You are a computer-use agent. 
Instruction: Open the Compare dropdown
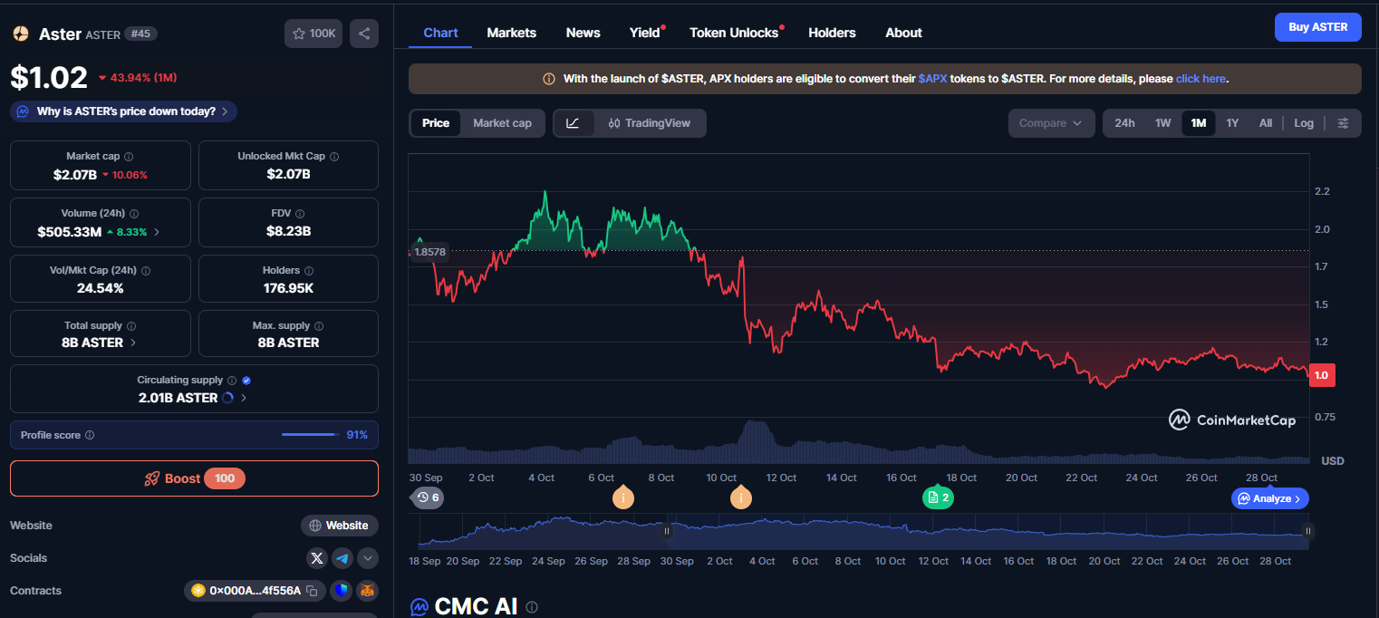[x=1050, y=123]
